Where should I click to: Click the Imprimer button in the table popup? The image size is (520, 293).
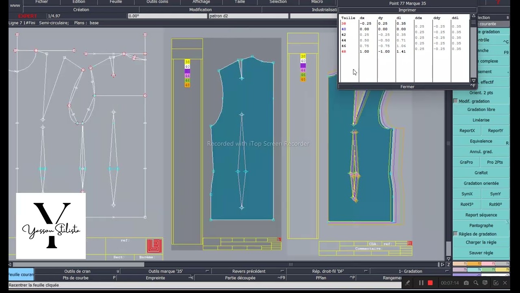coord(407,10)
